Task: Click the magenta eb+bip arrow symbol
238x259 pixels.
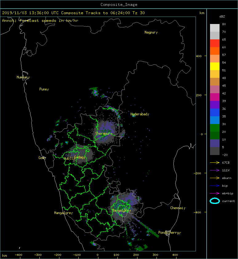Action: click(215, 193)
